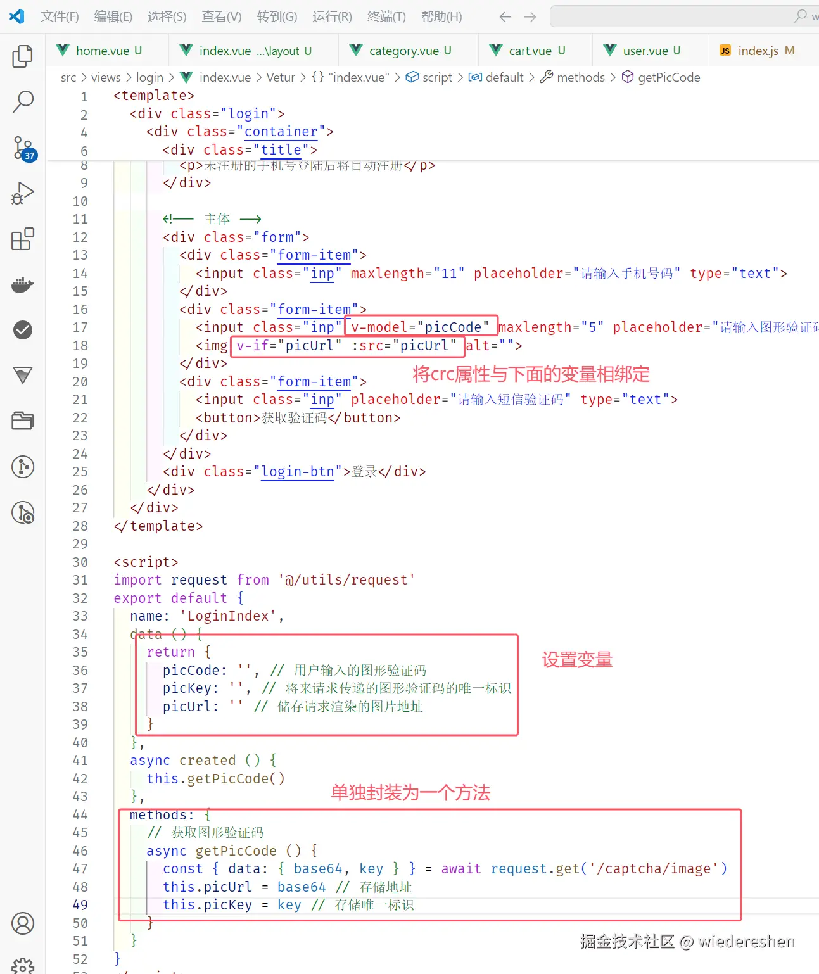The image size is (819, 974).
Task: Open the Git history icon with clock
Action: tap(23, 512)
